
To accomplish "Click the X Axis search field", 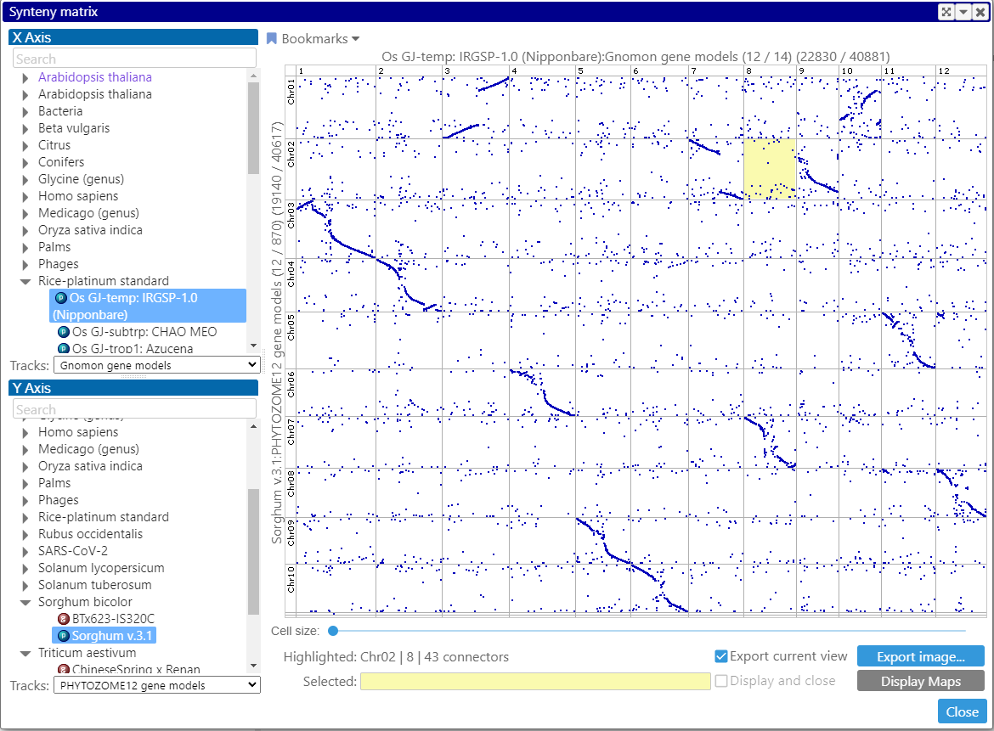I will (134, 59).
